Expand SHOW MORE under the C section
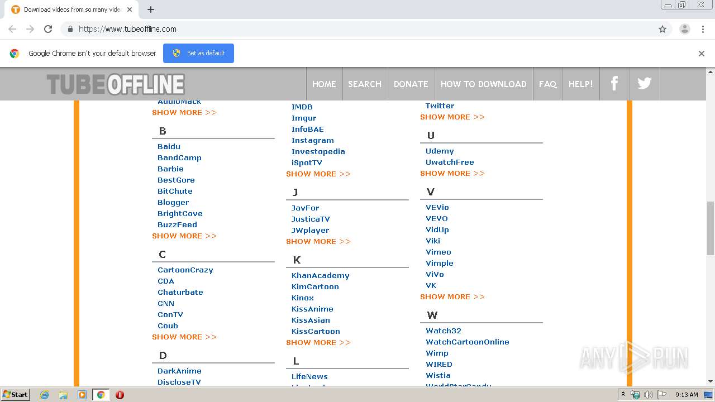The width and height of the screenshot is (715, 402). [x=184, y=337]
